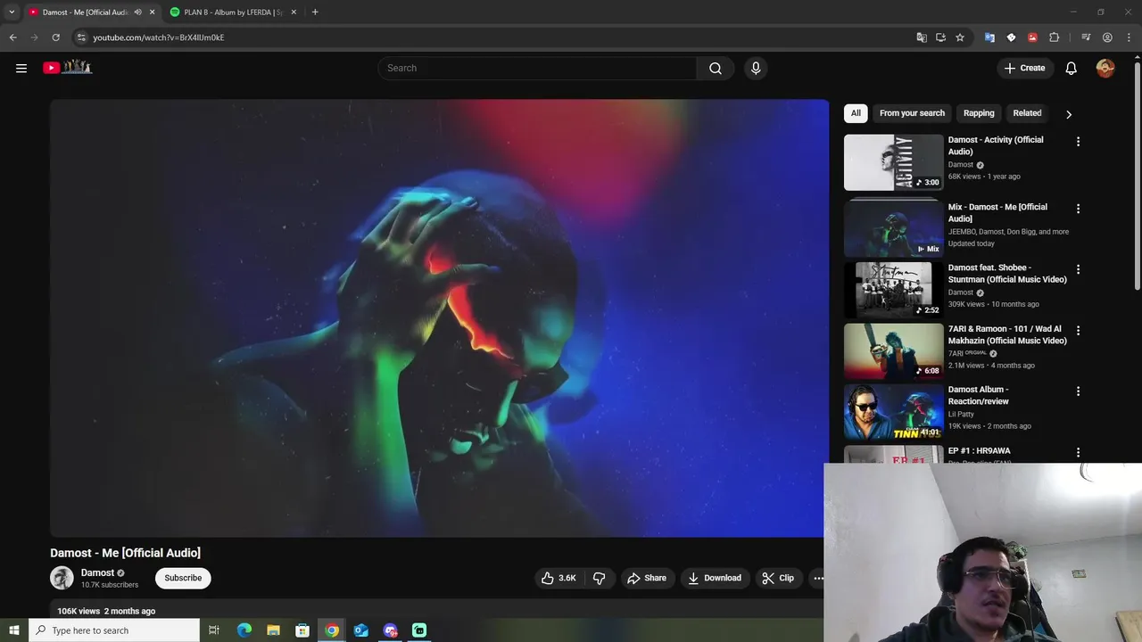
Task: Select the Related filter chip
Action: tap(1027, 113)
